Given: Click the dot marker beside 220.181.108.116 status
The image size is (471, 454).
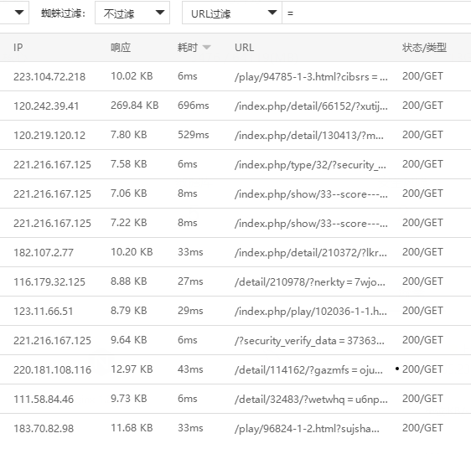Looking at the screenshot, I should [397, 369].
